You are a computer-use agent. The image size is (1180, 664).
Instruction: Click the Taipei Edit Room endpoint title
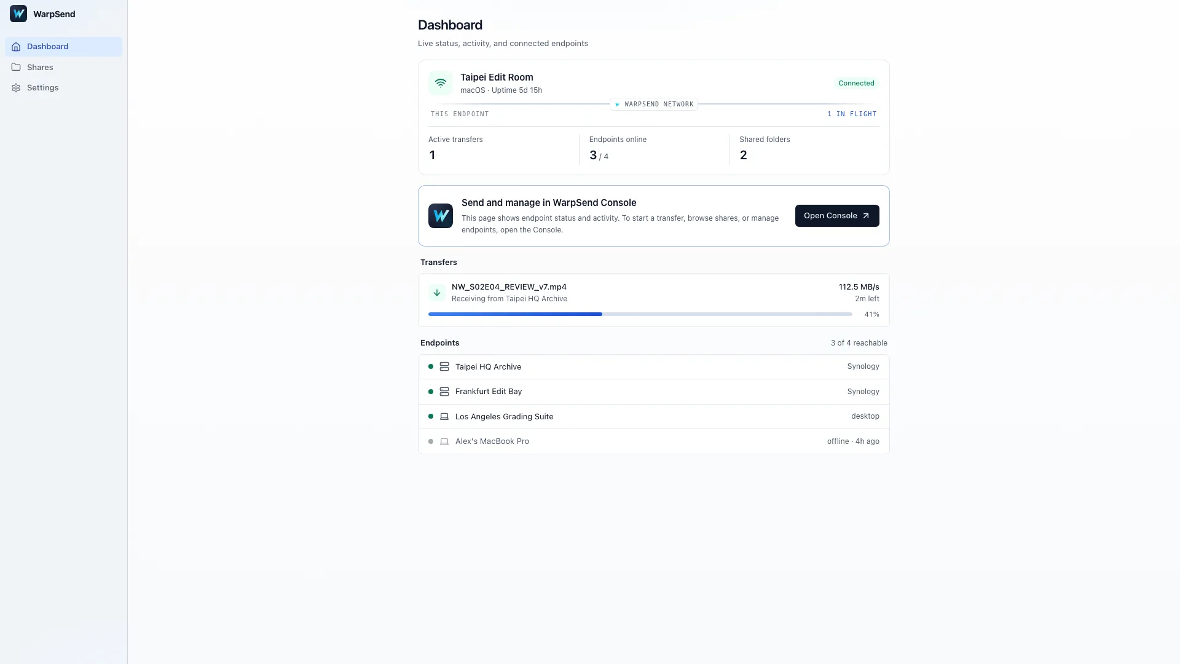pyautogui.click(x=497, y=77)
